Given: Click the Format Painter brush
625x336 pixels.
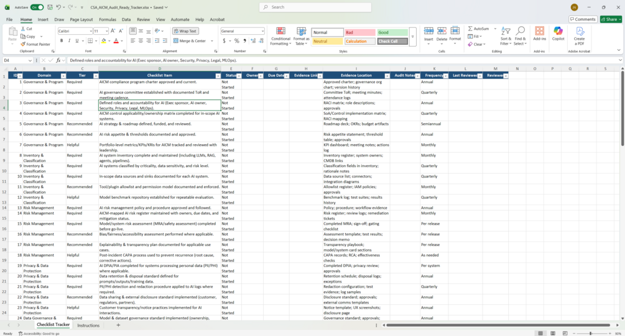Looking at the screenshot, I should point(23,44).
